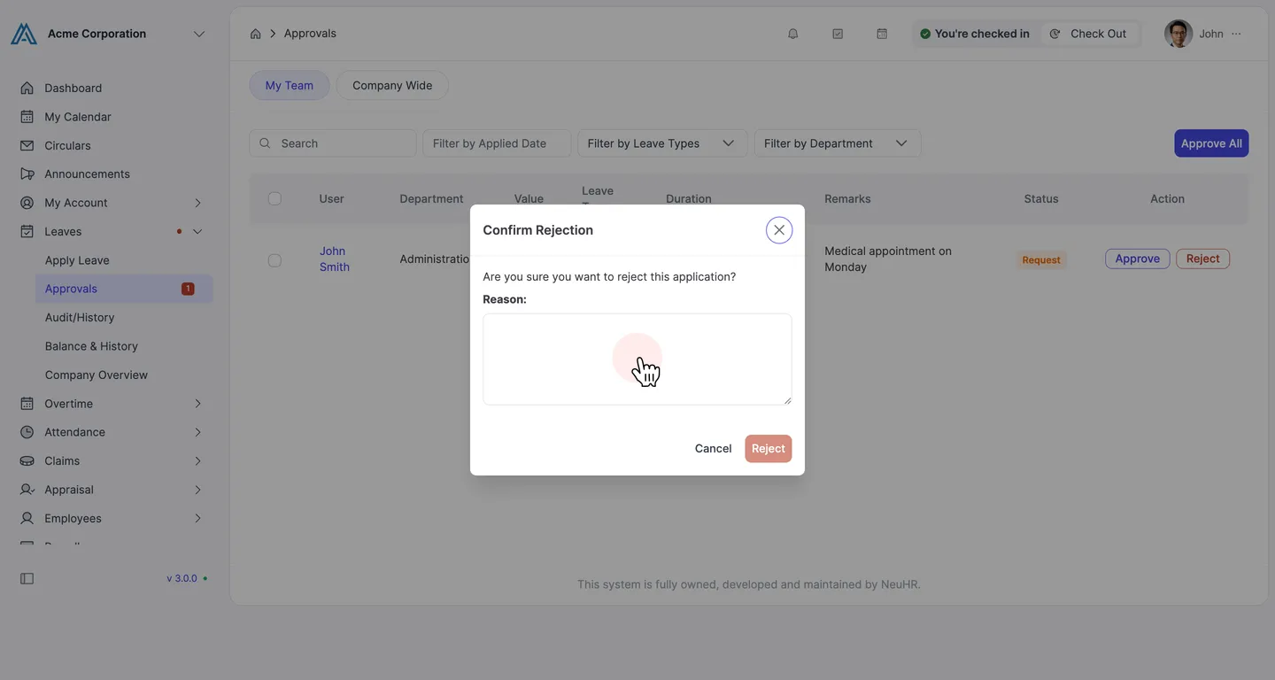This screenshot has width=1275, height=680.
Task: Expand the Claims submenu chevron
Action: tap(197, 460)
